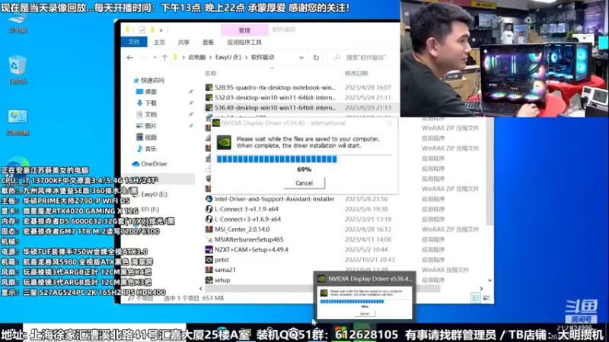Click the search 软件驱动 input field
Viewport: 609px width, 342px height.
tap(365, 58)
